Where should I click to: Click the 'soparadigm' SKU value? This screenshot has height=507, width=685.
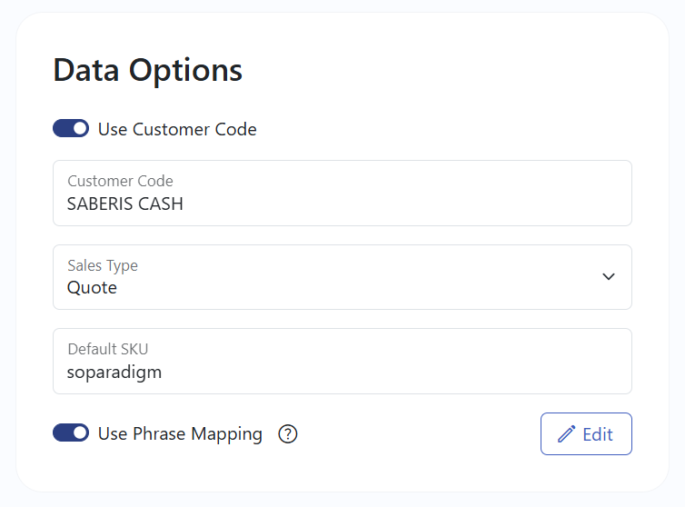point(114,372)
